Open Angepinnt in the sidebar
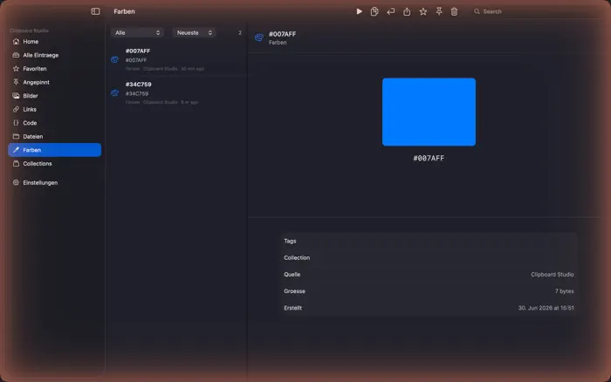Viewport: 611px width, 382px height. (54, 82)
